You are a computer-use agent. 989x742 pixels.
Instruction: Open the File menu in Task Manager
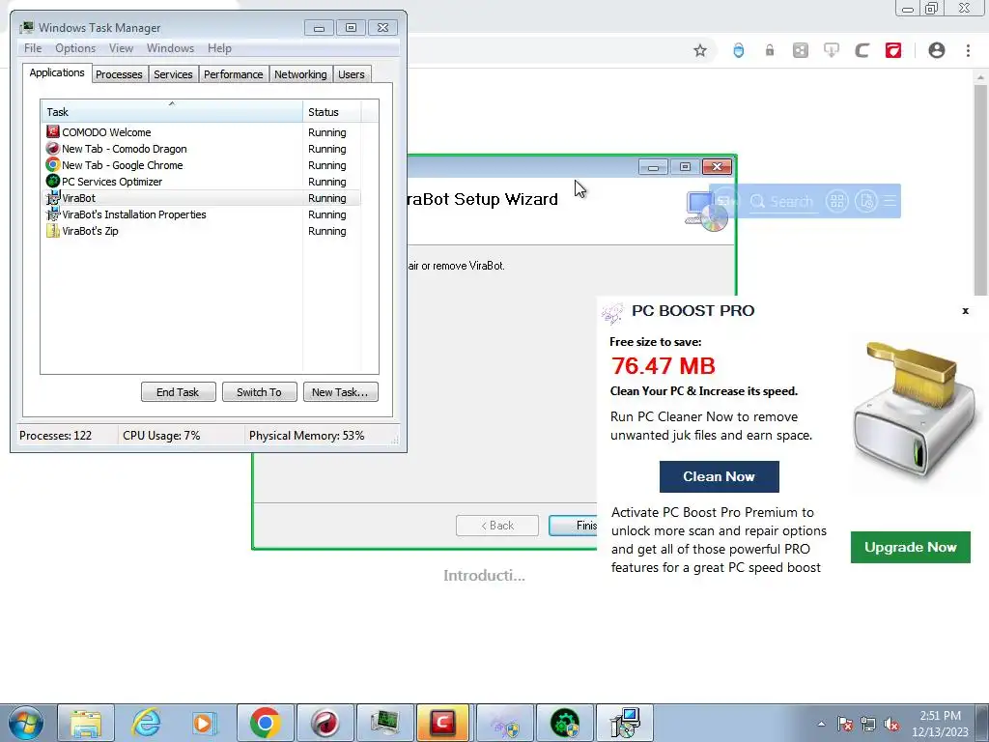click(x=33, y=48)
